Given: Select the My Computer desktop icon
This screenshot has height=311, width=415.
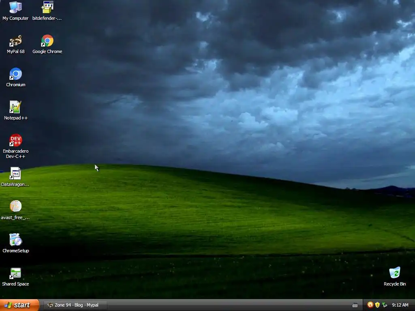Looking at the screenshot, I should click(16, 7).
